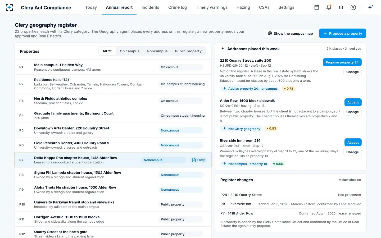Click the sparkle icon beside Addresses placed this week
Screen dimensions: 381x238
click(x=223, y=49)
